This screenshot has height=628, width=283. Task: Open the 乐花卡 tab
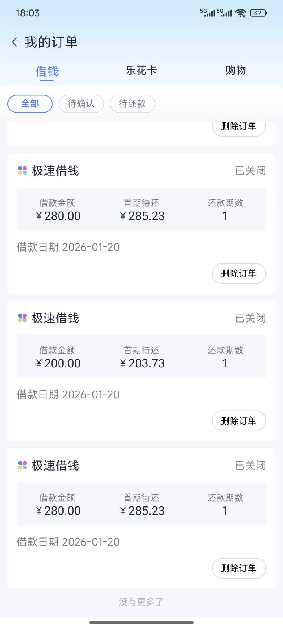(x=141, y=70)
